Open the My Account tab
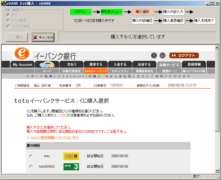Screen dimensions: 221x180 (23, 65)
